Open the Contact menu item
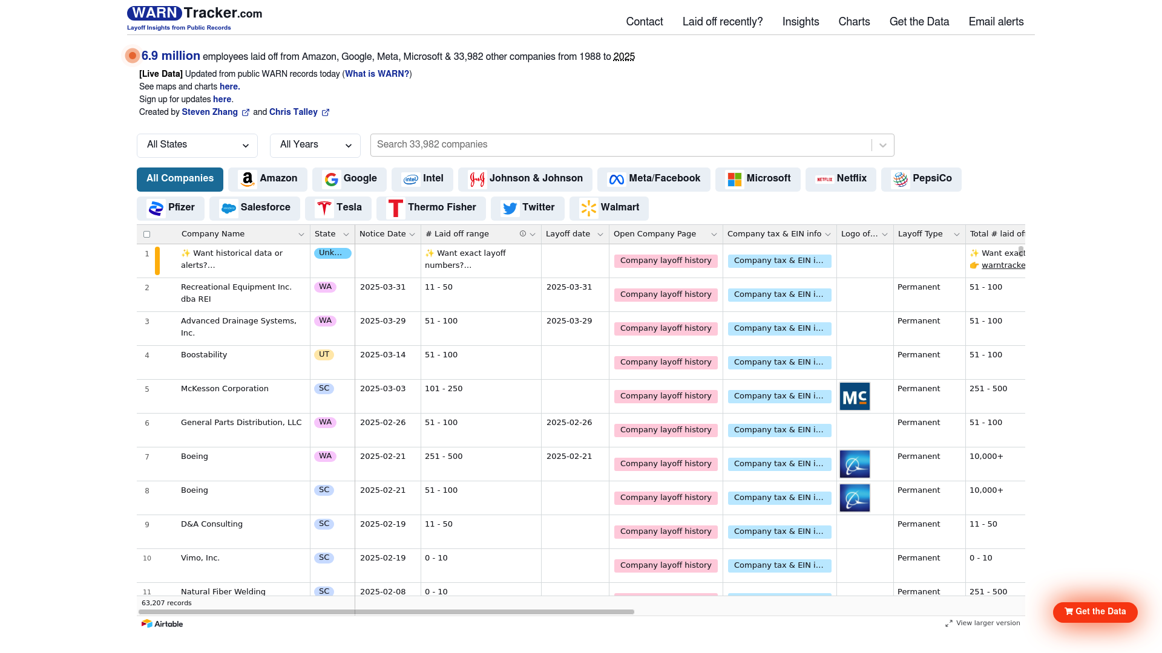 pos(645,22)
